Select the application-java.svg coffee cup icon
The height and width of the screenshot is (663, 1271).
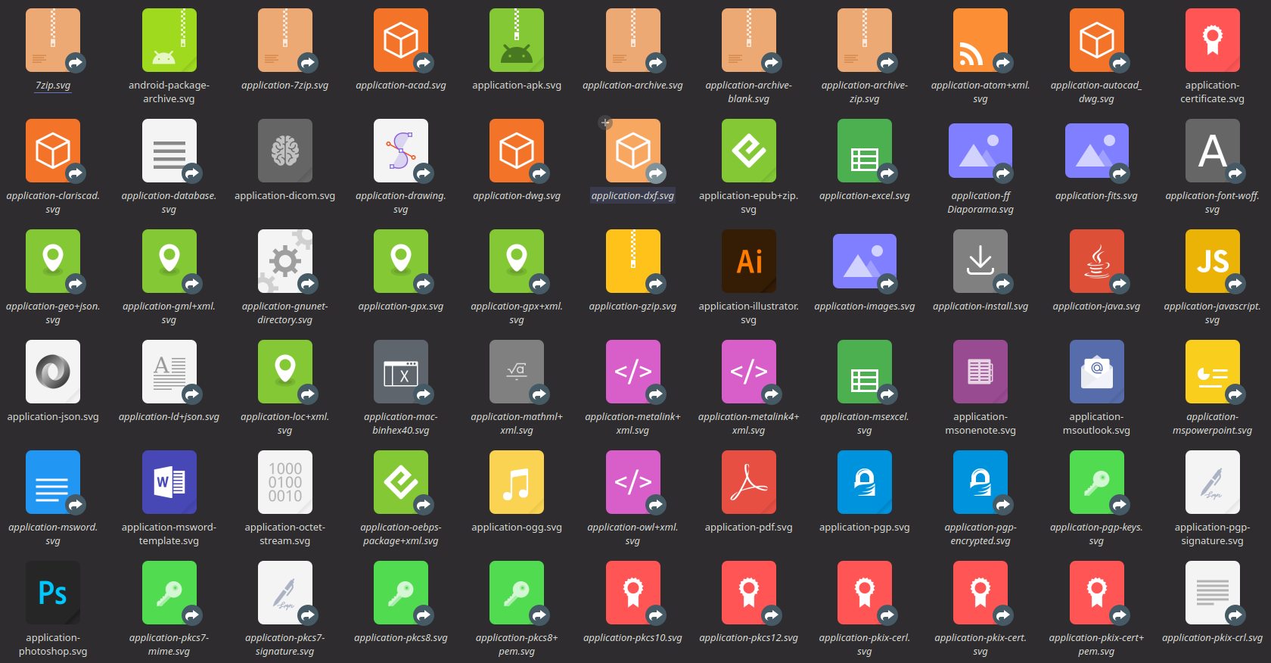coord(1097,261)
